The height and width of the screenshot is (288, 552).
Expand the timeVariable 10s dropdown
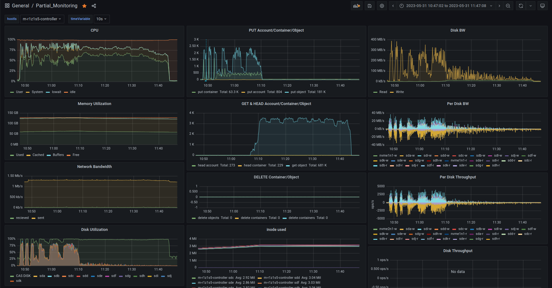point(101,19)
